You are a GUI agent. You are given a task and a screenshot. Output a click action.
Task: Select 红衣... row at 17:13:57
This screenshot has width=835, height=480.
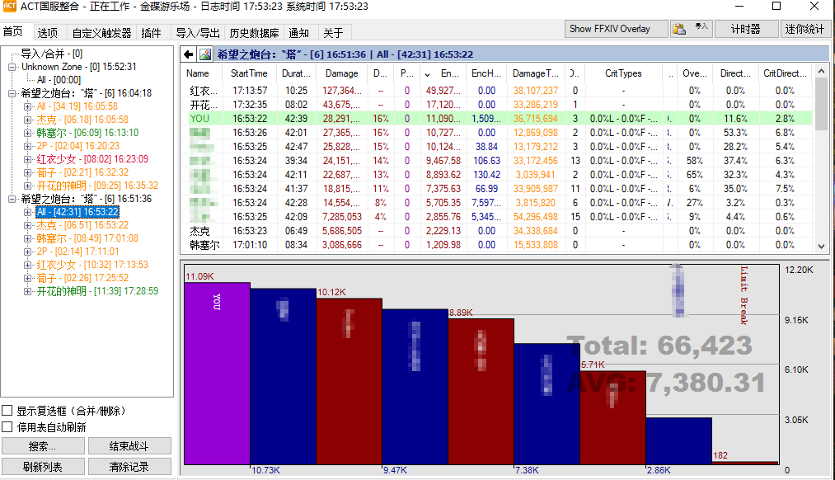point(498,91)
